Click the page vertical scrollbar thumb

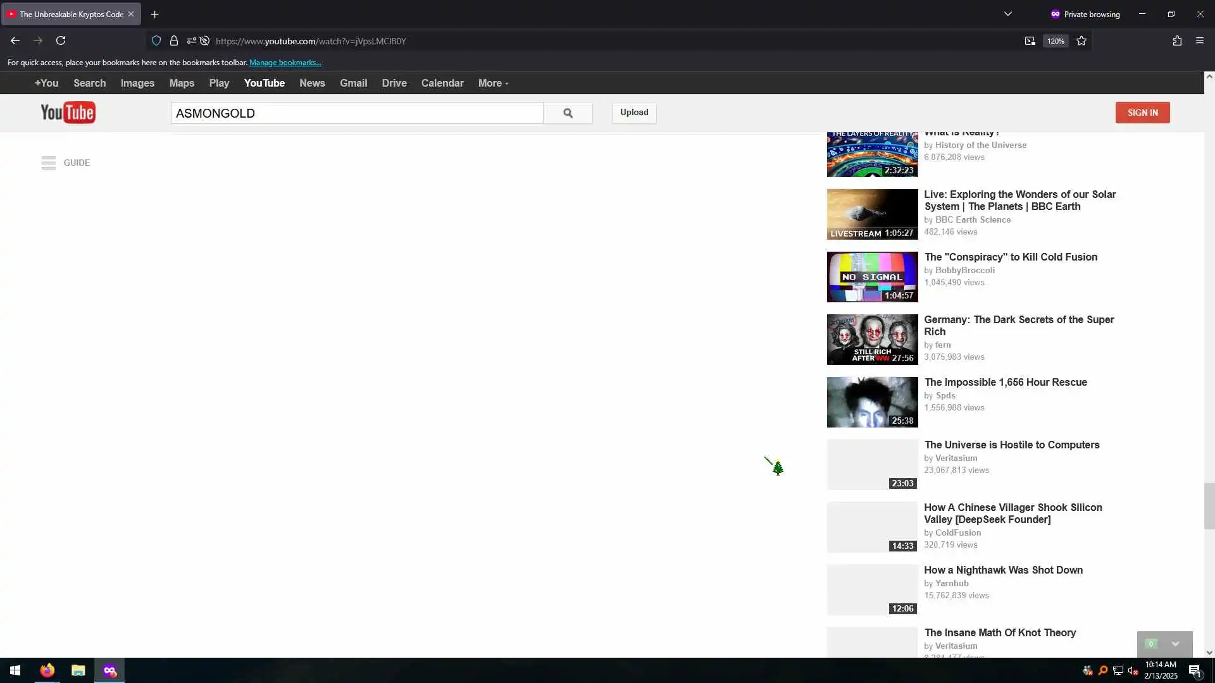1209,506
